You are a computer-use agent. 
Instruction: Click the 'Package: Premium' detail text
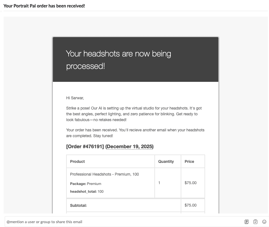point(84,184)
